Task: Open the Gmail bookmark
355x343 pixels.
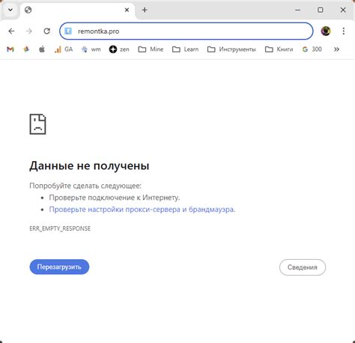Action: tap(10, 49)
